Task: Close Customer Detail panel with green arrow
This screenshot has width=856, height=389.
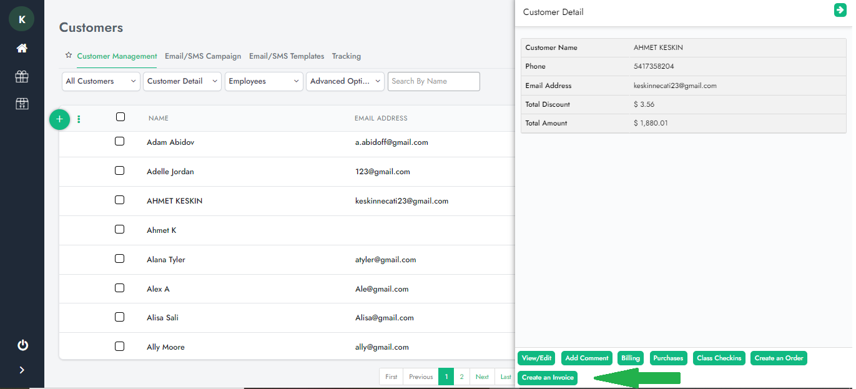Action: 840,10
